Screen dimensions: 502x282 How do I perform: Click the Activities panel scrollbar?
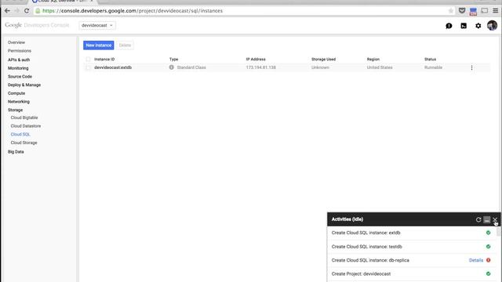499,232
